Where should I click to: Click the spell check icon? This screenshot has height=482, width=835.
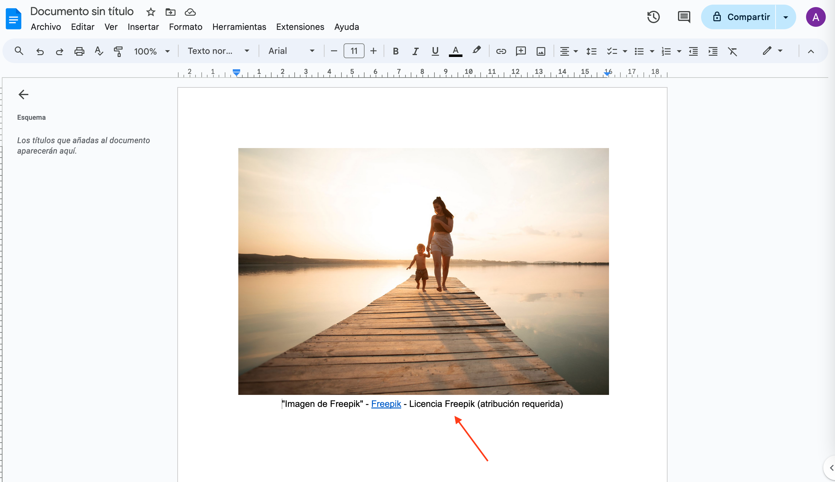pos(99,51)
